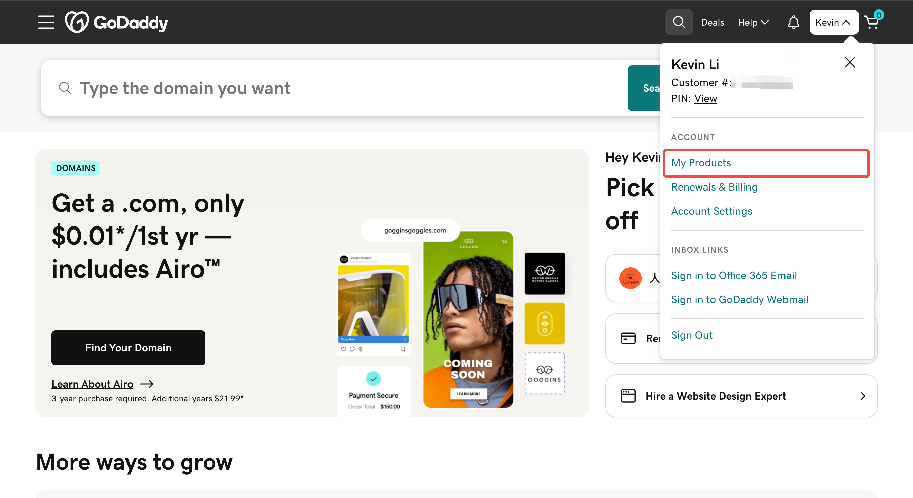Image resolution: width=913 pixels, height=498 pixels.
Task: Click the Sign Out link
Action: pyautogui.click(x=692, y=335)
